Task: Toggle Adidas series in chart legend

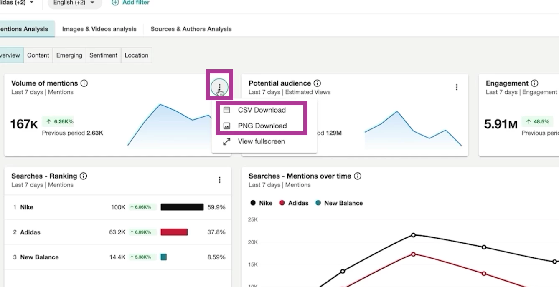Action: coord(294,203)
